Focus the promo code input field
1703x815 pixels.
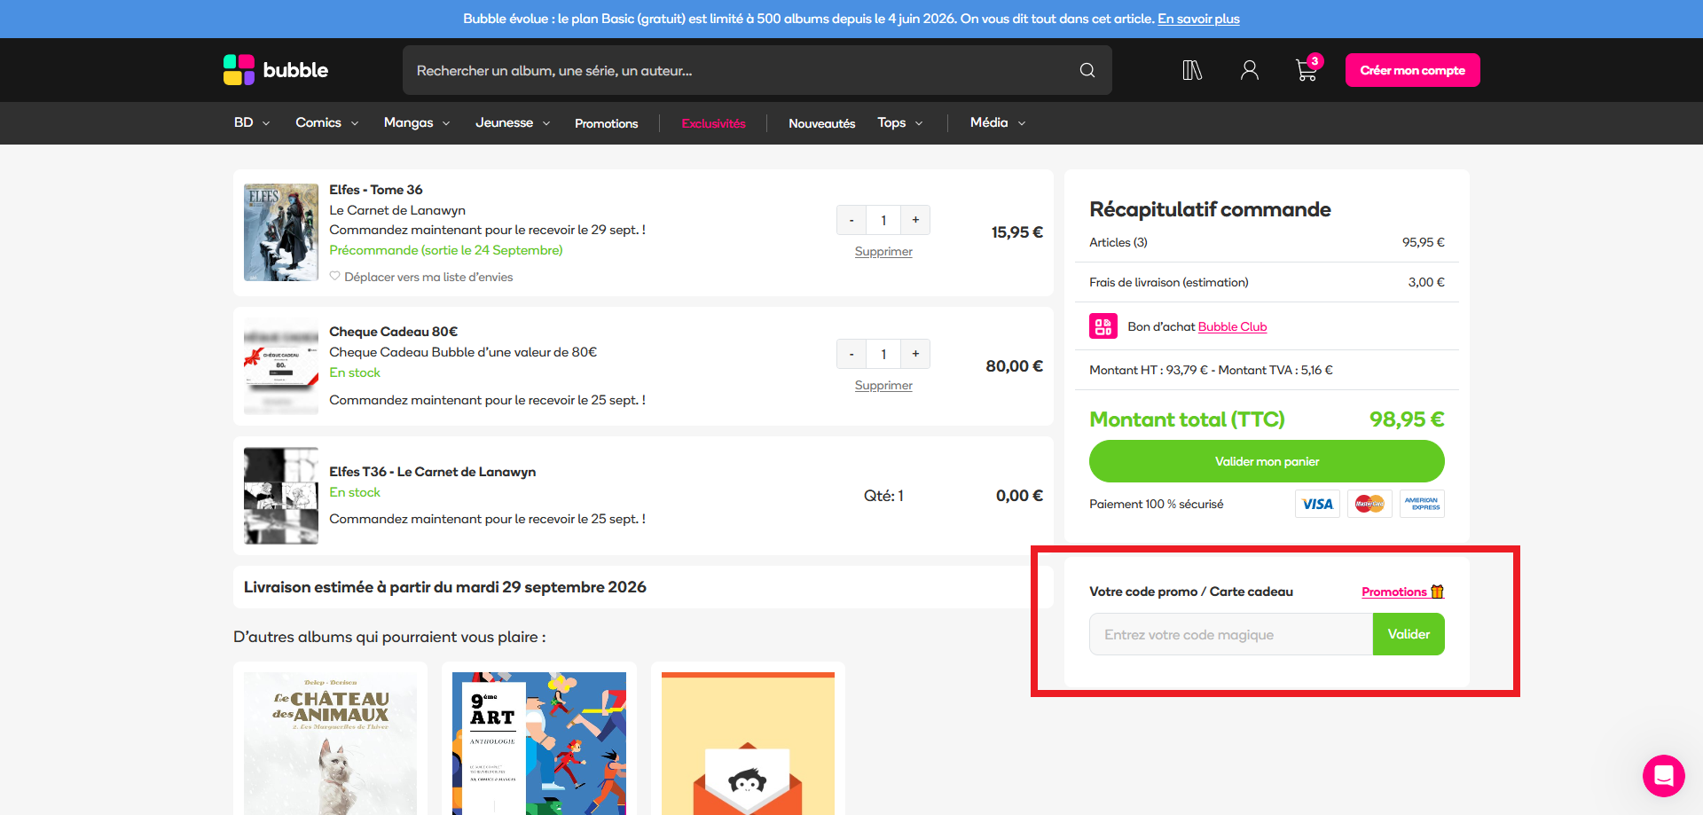(1231, 634)
